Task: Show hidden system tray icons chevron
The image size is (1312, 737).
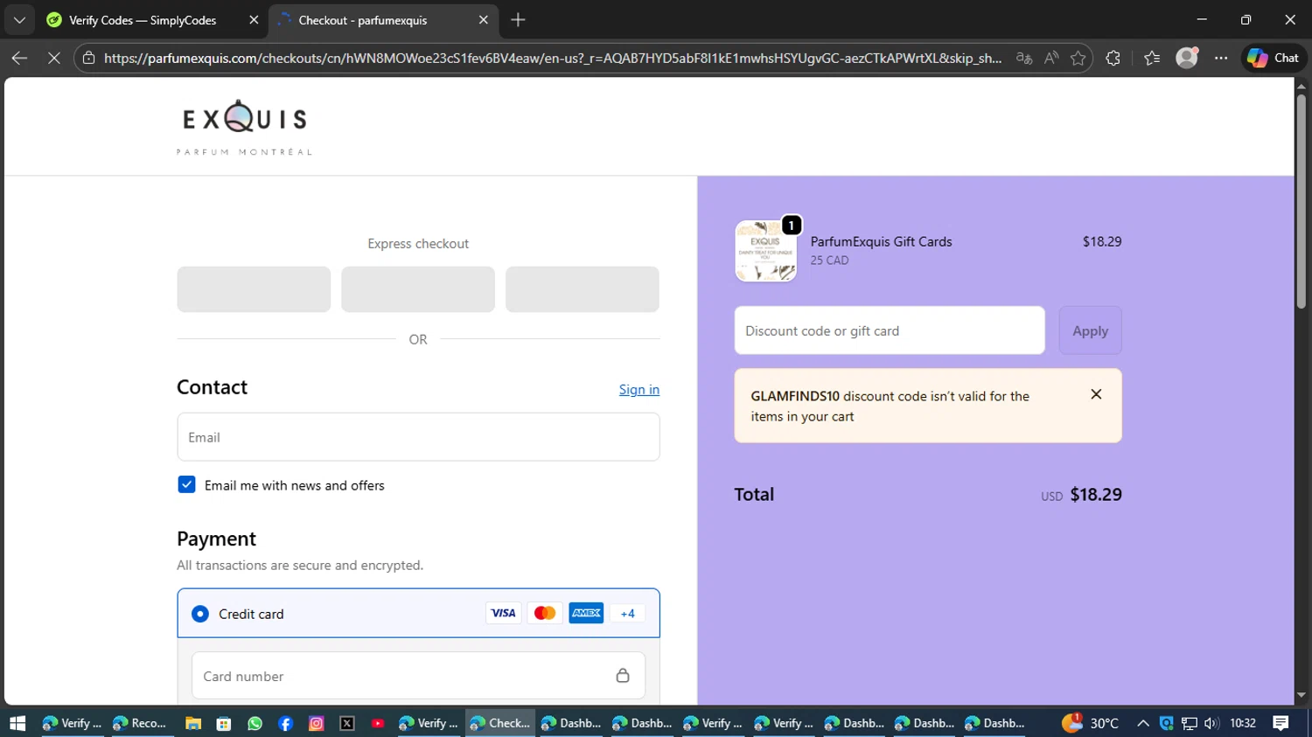Action: (x=1142, y=723)
